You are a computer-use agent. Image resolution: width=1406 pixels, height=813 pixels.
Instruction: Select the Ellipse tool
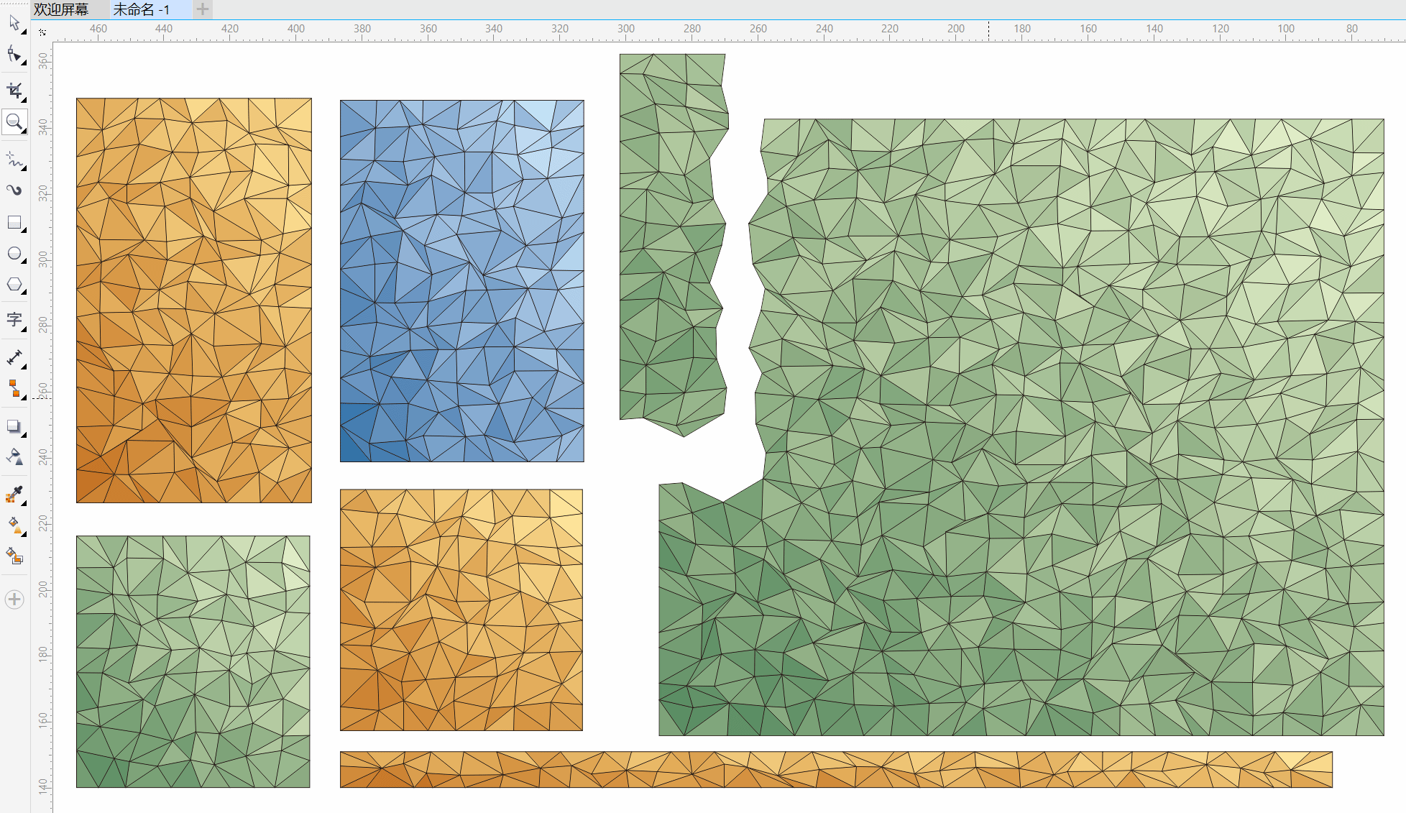click(14, 254)
